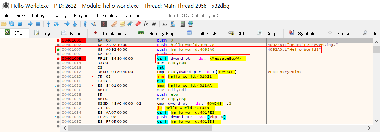Click the horizontal scrollbar right arrow

pos(369,128)
